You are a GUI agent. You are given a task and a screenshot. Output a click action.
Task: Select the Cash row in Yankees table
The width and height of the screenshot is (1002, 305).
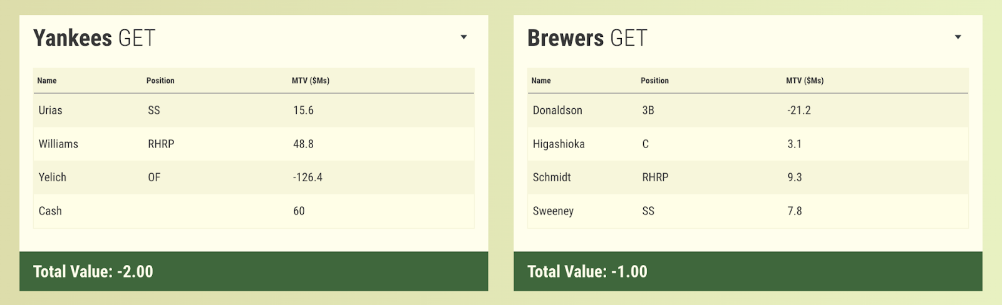click(254, 211)
